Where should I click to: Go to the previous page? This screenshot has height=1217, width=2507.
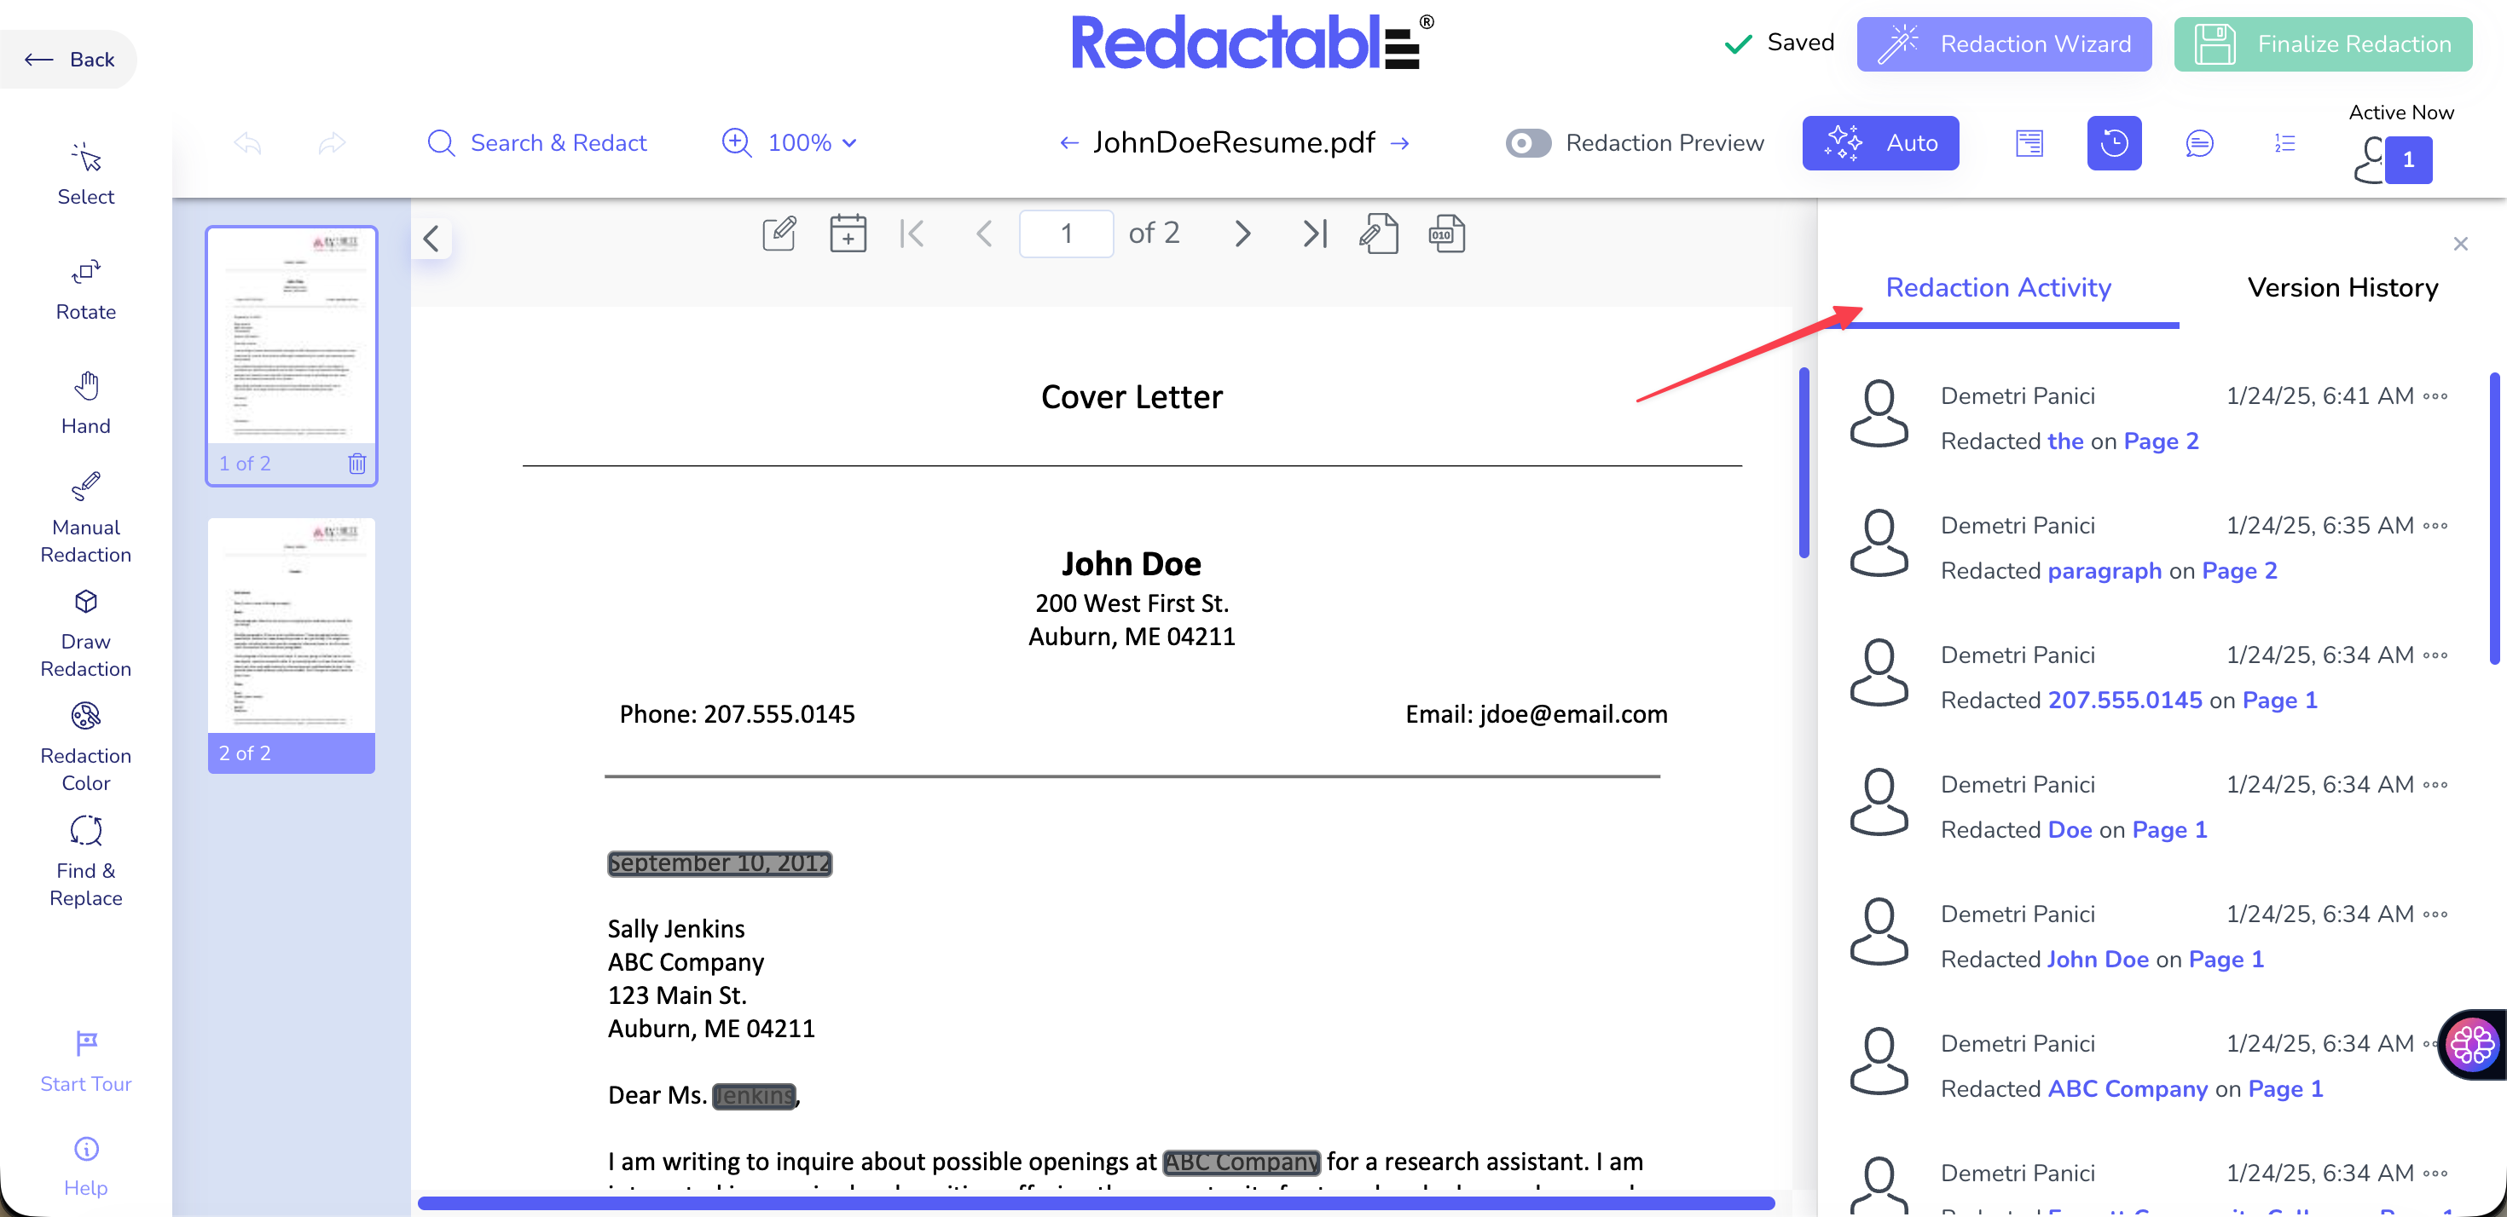pos(984,234)
